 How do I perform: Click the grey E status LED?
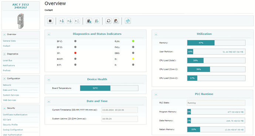click(133, 65)
